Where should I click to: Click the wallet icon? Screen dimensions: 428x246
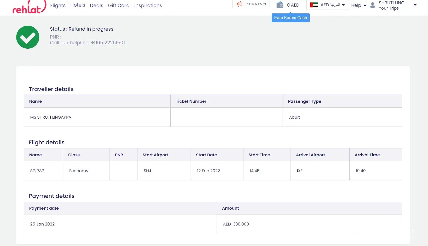point(280,5)
